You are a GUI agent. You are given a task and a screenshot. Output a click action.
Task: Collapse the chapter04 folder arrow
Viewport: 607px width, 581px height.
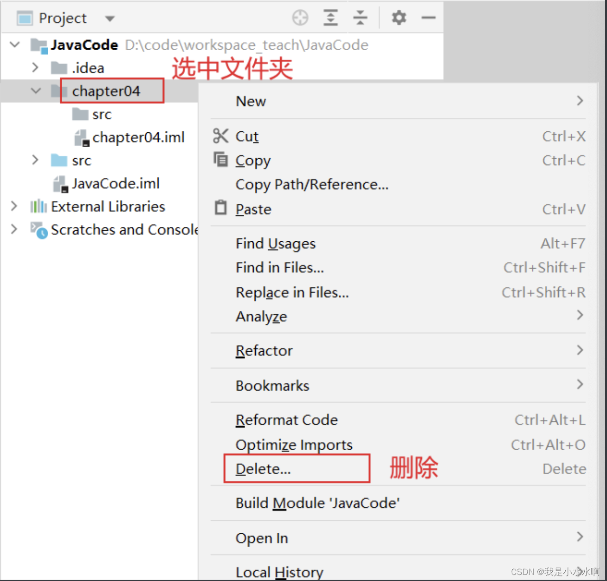(x=36, y=91)
